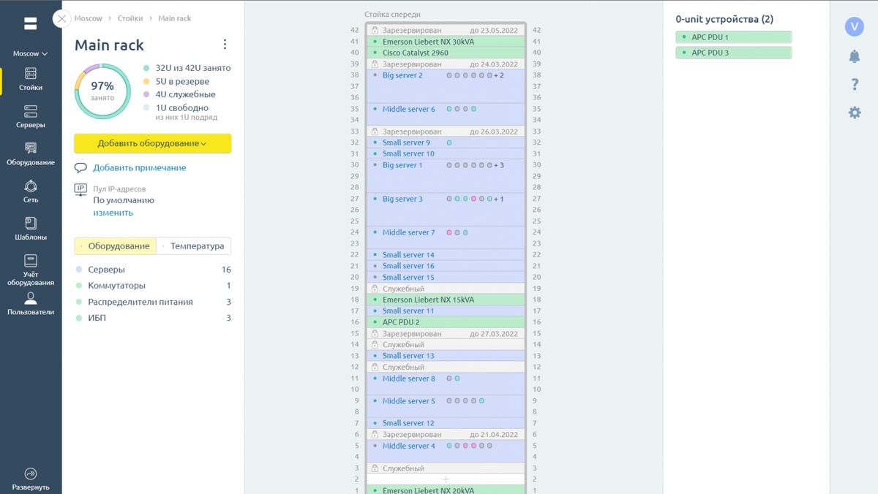Open settings with the gear icon

(855, 112)
